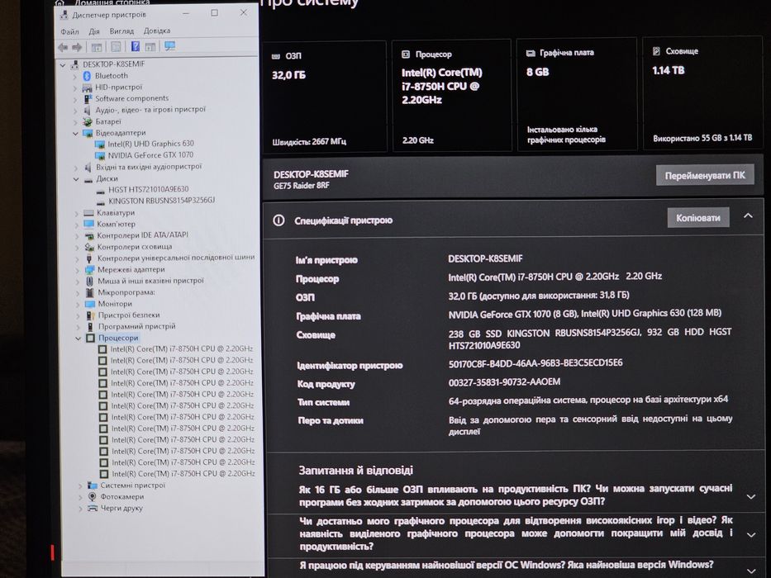Viewport: 771px width, 578px height.
Task: Click the Черги друку printer icon
Action: tap(92, 508)
